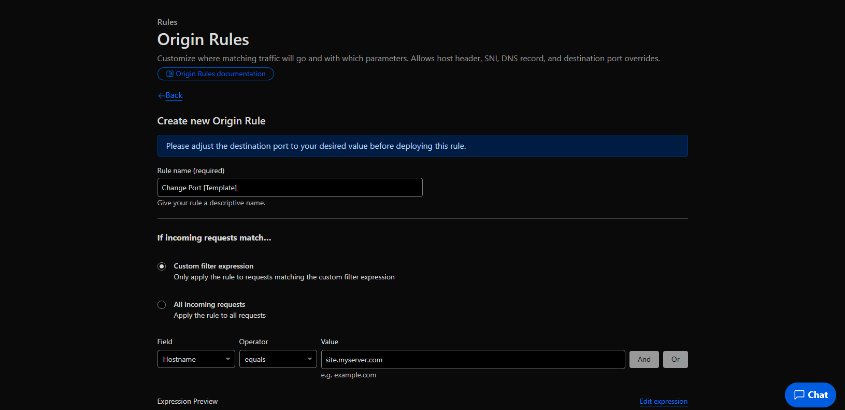Expand the Field dropdown arrow next to Hostname
845x410 pixels.
[227, 359]
